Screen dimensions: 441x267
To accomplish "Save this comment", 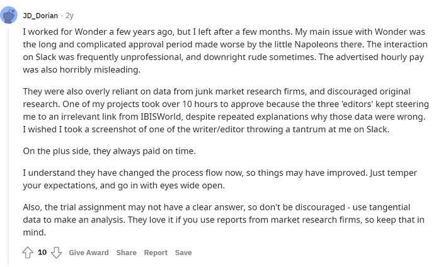I will [x=183, y=253].
